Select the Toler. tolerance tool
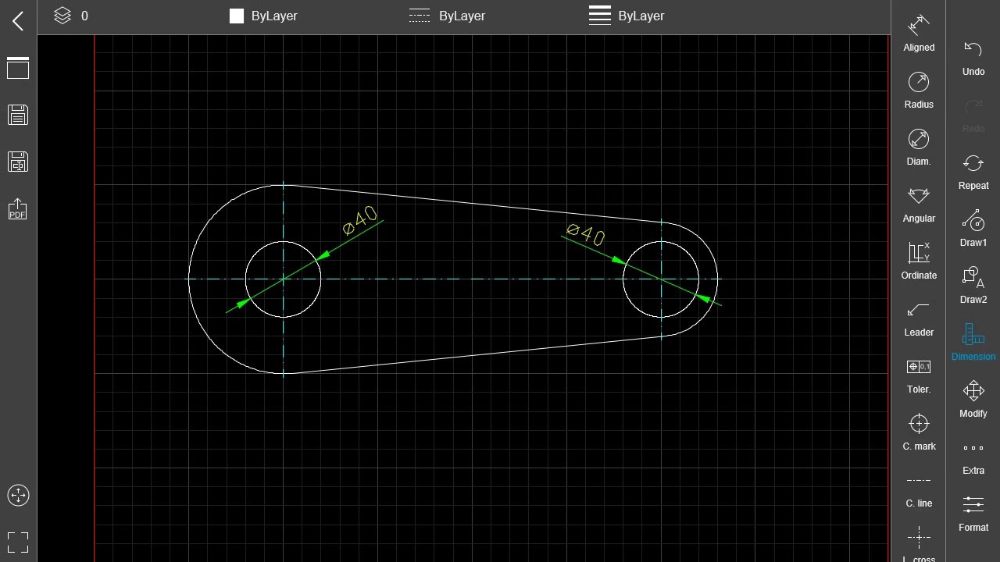 tap(919, 375)
